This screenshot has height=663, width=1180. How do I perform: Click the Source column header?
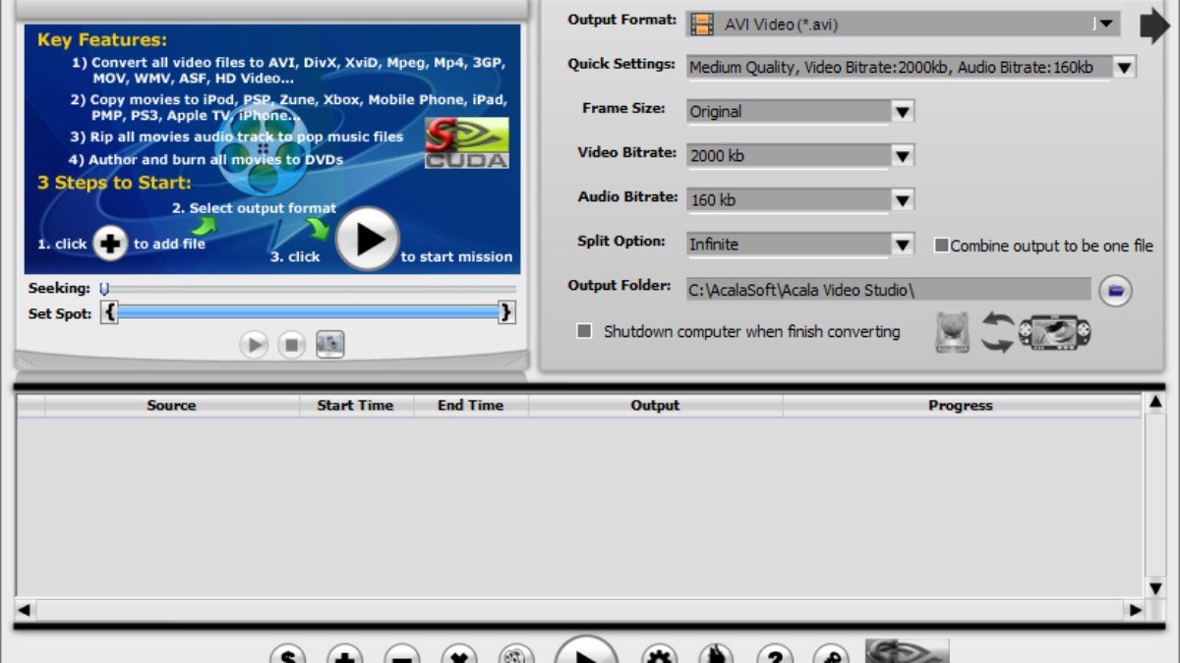click(x=171, y=406)
